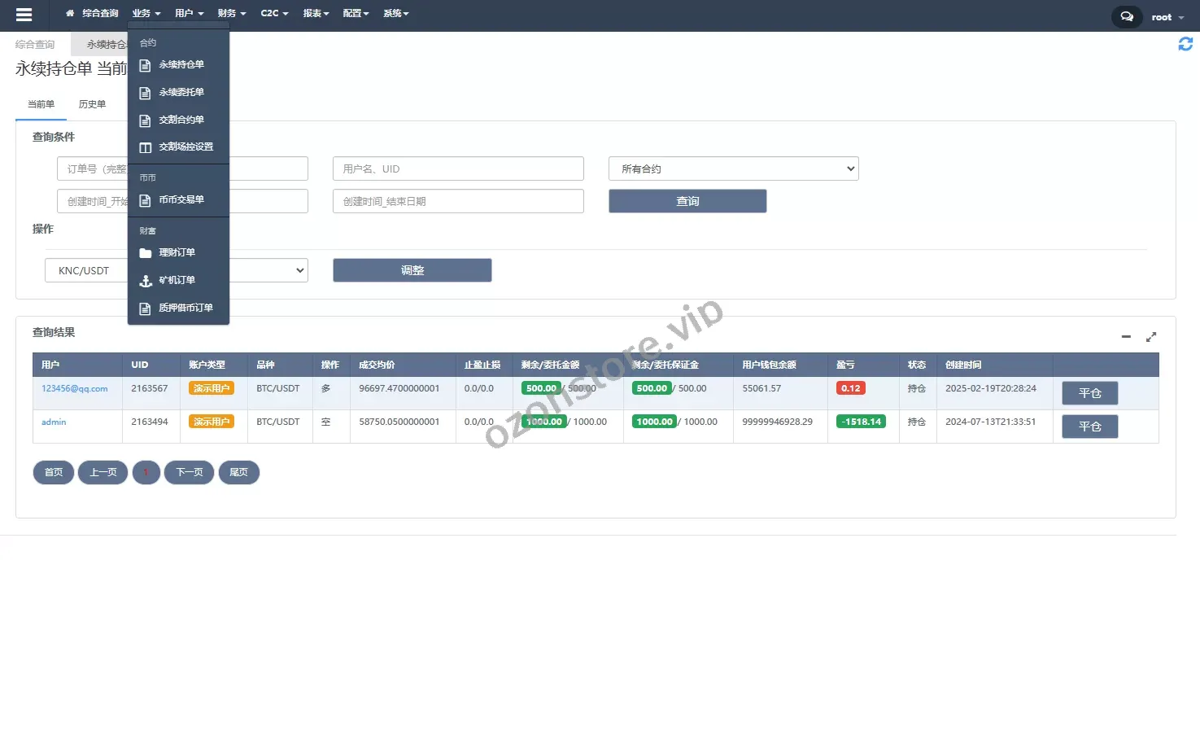This screenshot has height=735, width=1200.
Task: Click the refresh icon at top right
Action: click(x=1185, y=44)
